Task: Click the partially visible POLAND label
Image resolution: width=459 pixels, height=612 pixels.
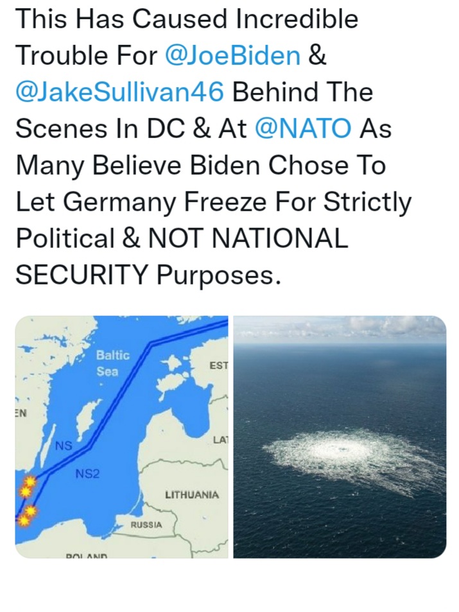Action: 87,555
